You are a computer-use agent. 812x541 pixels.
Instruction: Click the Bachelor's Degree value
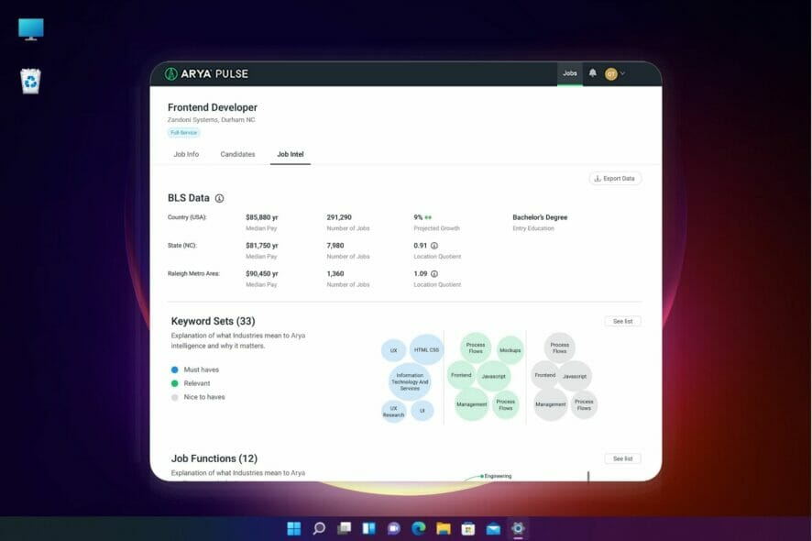point(540,217)
